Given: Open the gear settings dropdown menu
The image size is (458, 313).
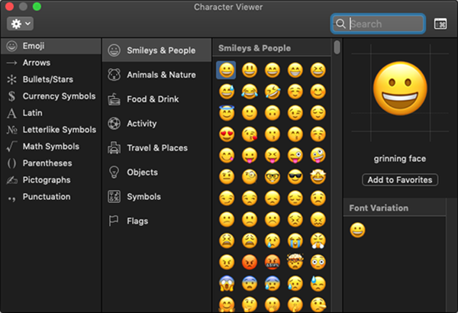Looking at the screenshot, I should click(20, 24).
